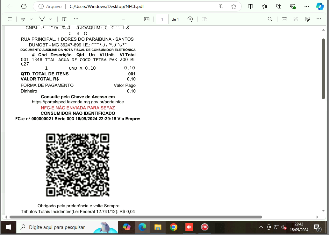Click the horizontal scrollbar thumb
The image size is (329, 235).
[x=136, y=217]
